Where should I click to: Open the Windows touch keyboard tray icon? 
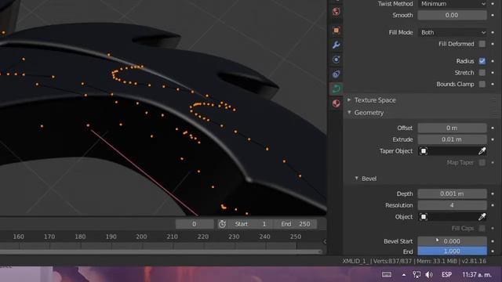click(387, 274)
